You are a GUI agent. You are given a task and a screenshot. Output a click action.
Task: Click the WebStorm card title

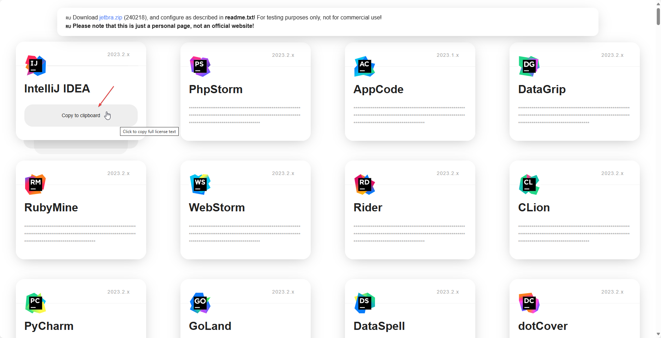pyautogui.click(x=217, y=207)
